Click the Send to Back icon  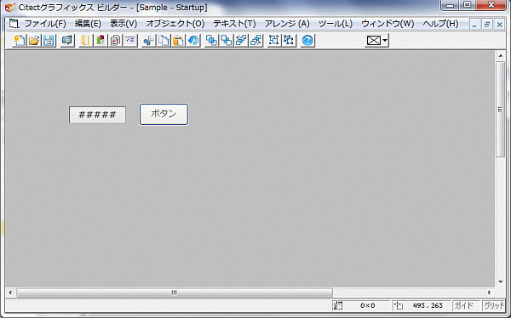click(227, 41)
